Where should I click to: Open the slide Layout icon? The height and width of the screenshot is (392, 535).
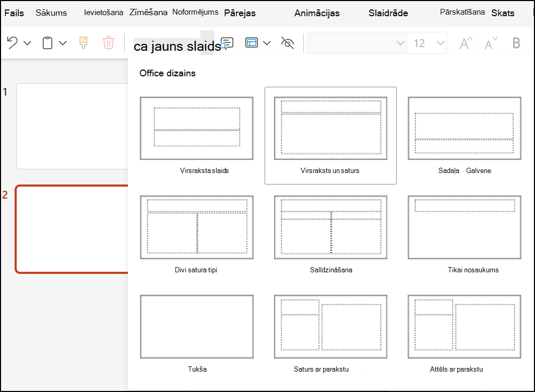252,43
